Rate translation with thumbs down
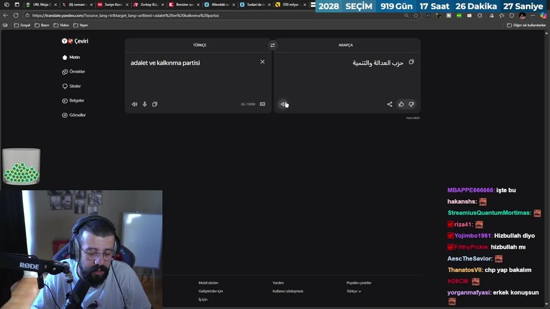Image resolution: width=550 pixels, height=309 pixels. click(x=411, y=104)
